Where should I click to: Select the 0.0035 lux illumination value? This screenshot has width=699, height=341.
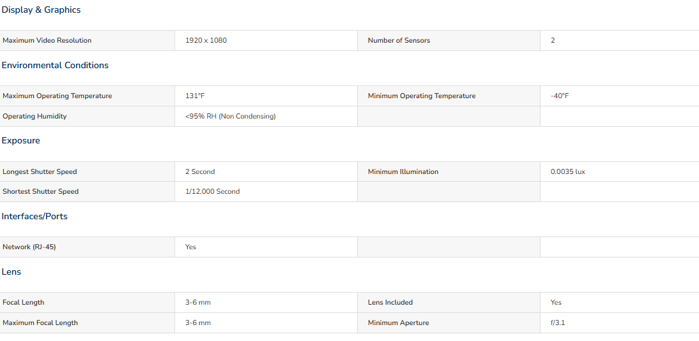[568, 171]
